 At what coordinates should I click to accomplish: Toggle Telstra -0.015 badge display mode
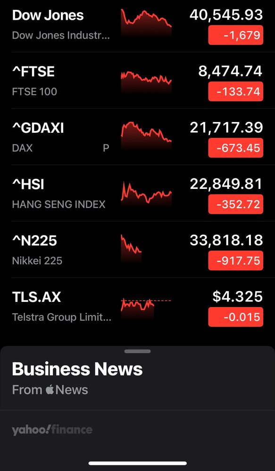click(235, 317)
